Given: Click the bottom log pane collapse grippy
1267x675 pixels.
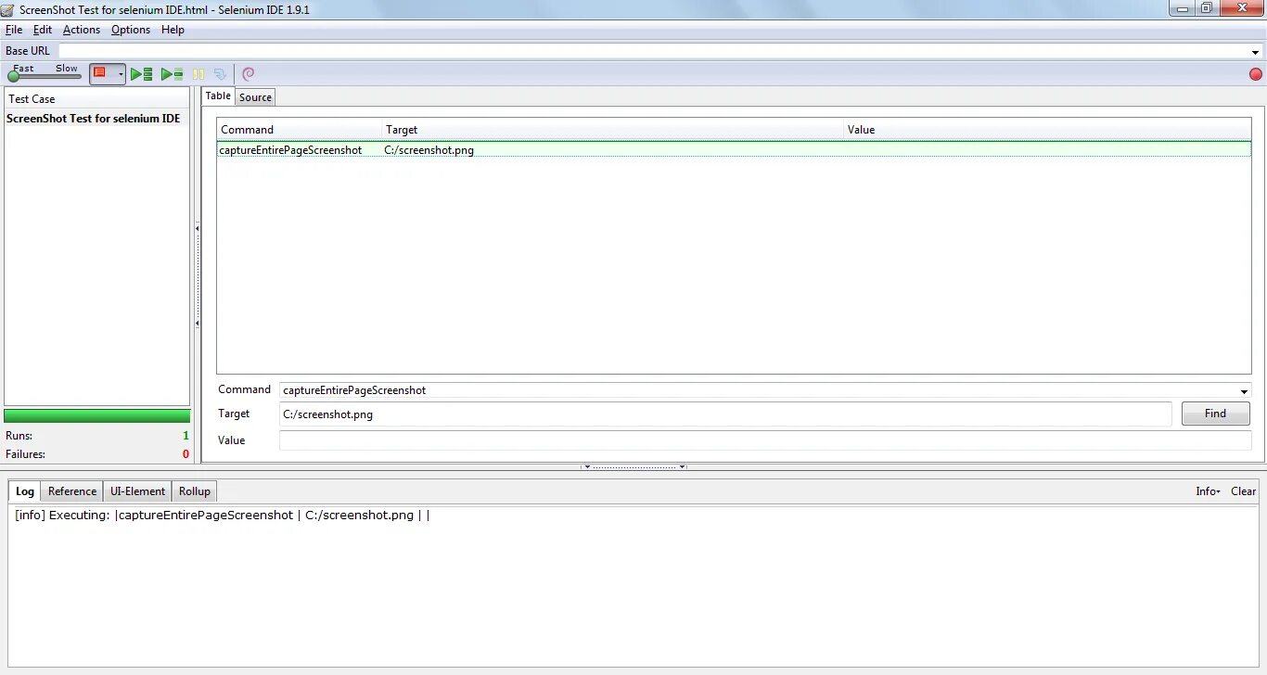Looking at the screenshot, I should tap(633, 466).
